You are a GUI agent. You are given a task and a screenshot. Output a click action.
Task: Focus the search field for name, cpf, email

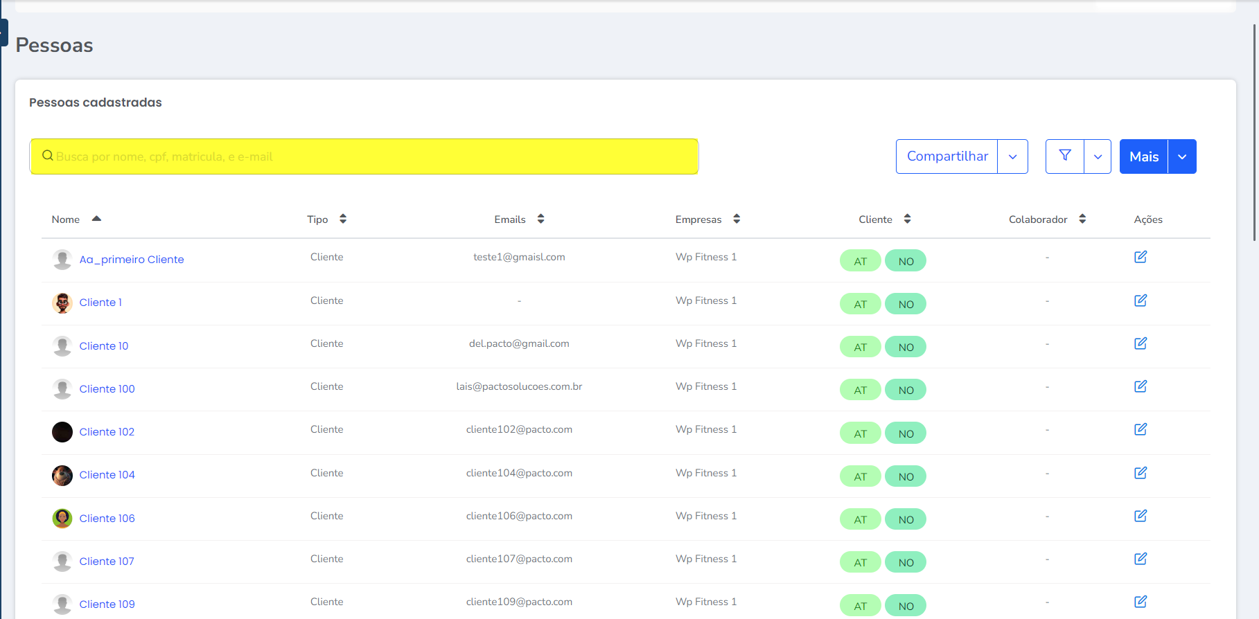(x=374, y=156)
